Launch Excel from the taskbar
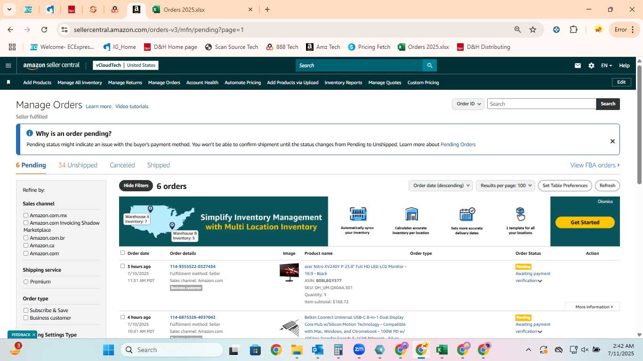The height and width of the screenshot is (361, 643). (x=442, y=350)
